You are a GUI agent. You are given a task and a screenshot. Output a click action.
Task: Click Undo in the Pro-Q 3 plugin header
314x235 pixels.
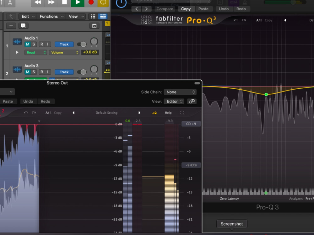point(224,9)
